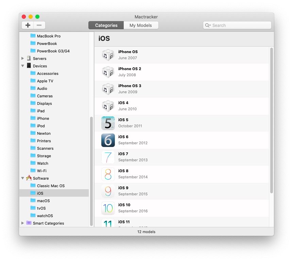Expand the Smart Categories triangle
293x261 pixels.
click(x=23, y=223)
